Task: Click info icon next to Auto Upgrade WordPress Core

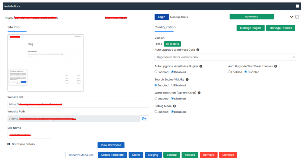Action: [198, 50]
